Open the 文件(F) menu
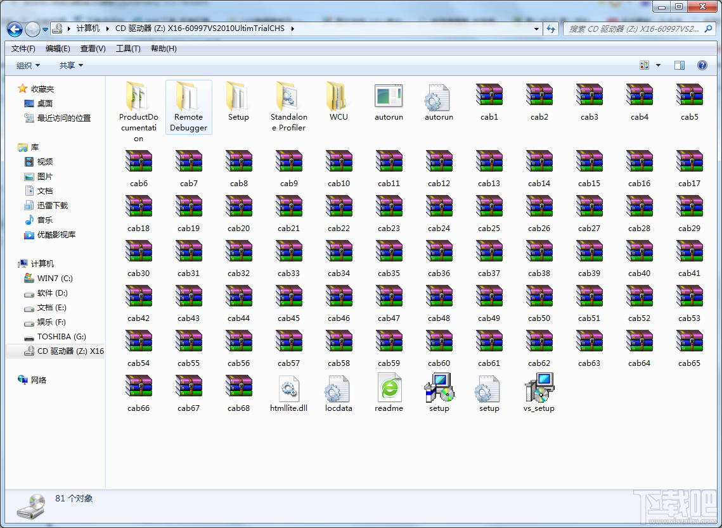Screen dimensions: 722x528 click(23, 49)
